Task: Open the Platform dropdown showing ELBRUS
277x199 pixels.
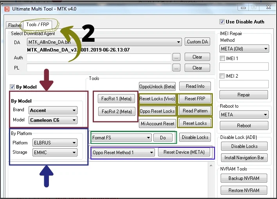Action: click(x=55, y=142)
